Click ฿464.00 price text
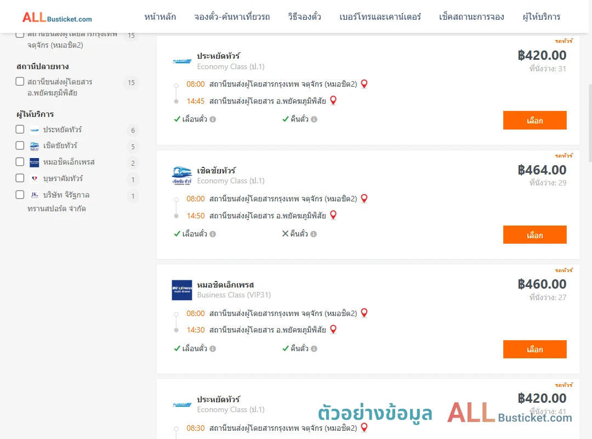The image size is (592, 439). (542, 170)
